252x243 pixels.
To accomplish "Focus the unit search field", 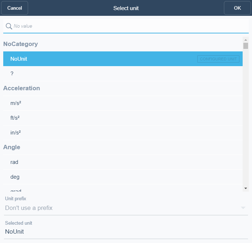I will 126,26.
